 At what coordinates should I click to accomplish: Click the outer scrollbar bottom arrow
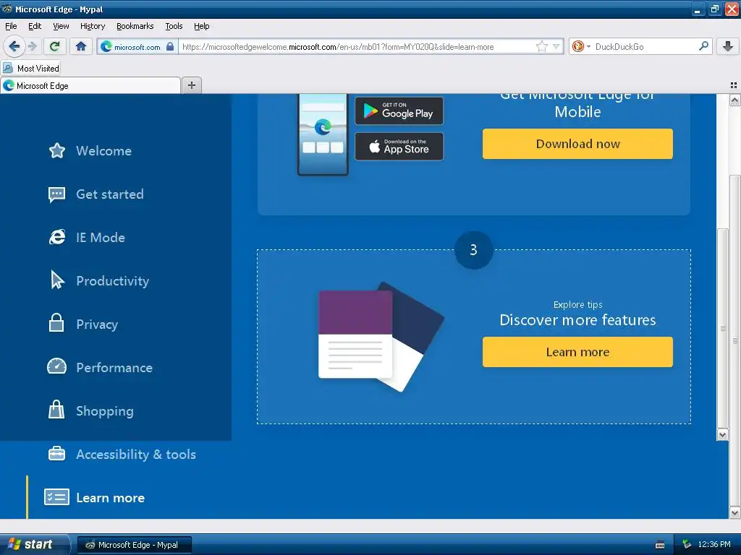pyautogui.click(x=734, y=512)
